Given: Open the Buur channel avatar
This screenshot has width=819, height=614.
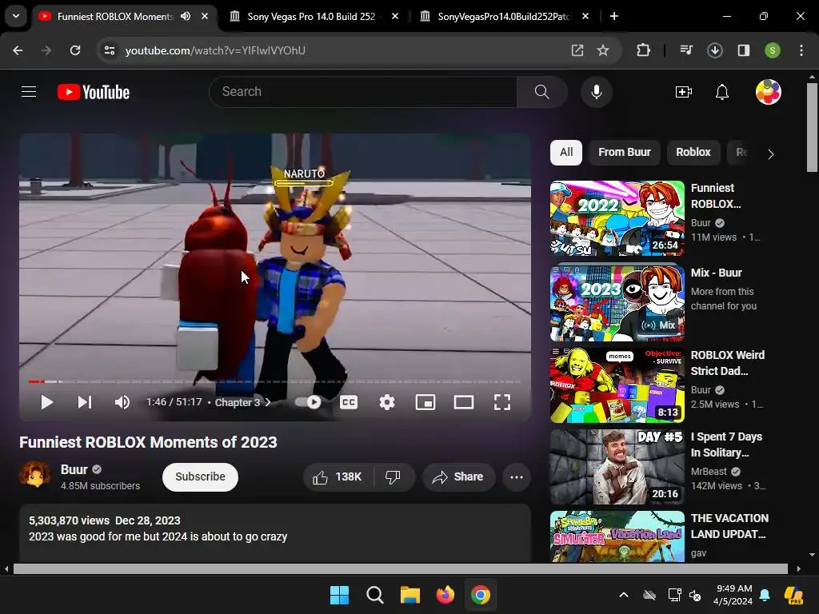Looking at the screenshot, I should pos(35,475).
